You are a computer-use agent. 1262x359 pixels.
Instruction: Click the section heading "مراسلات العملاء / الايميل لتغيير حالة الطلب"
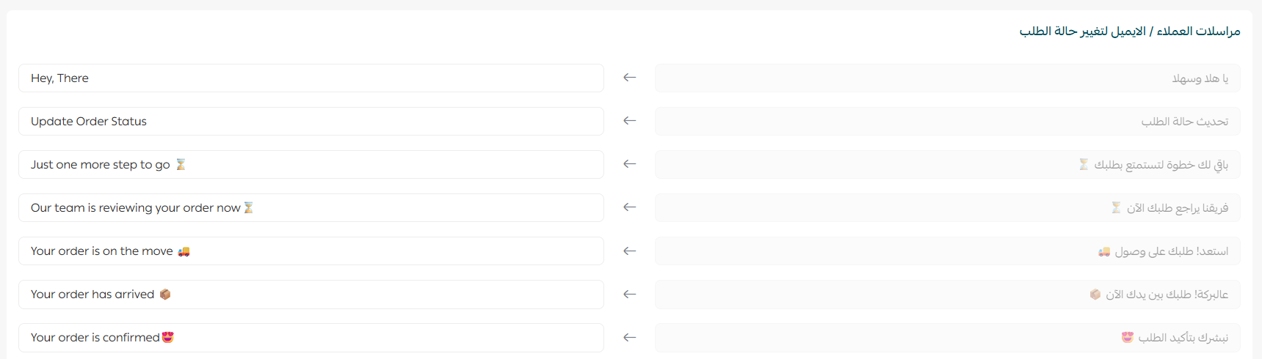pos(1129,31)
